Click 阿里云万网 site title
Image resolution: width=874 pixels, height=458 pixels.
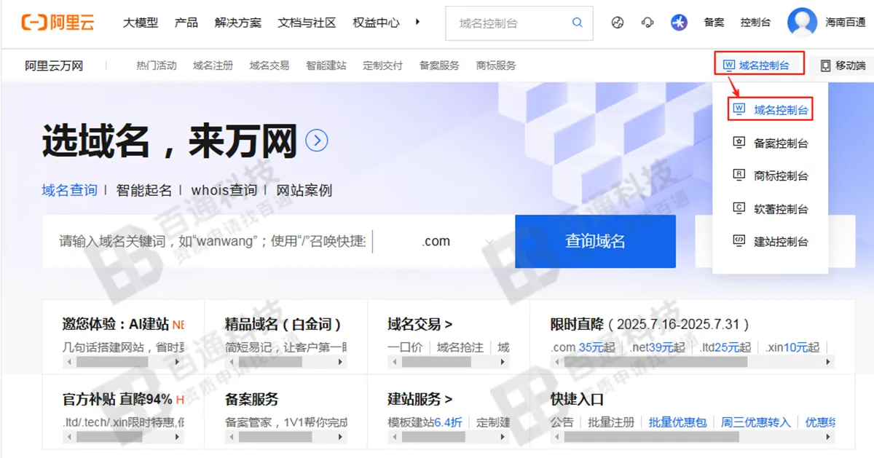click(x=54, y=66)
